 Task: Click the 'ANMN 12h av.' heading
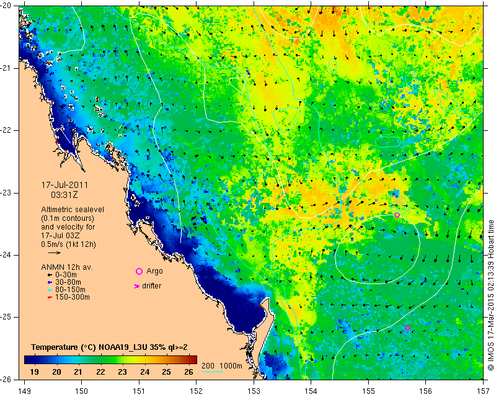click(67, 267)
